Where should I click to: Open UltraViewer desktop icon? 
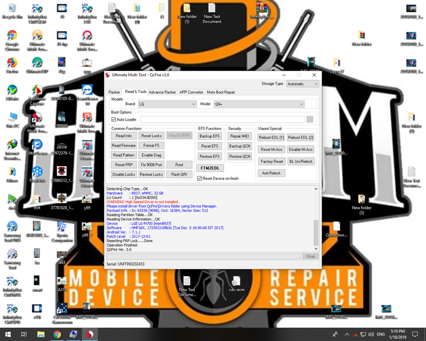point(37,147)
